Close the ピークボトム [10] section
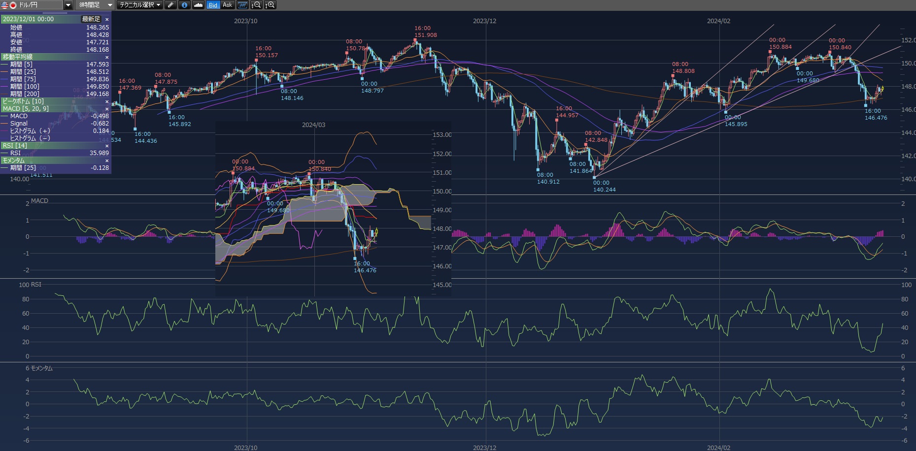 point(107,101)
